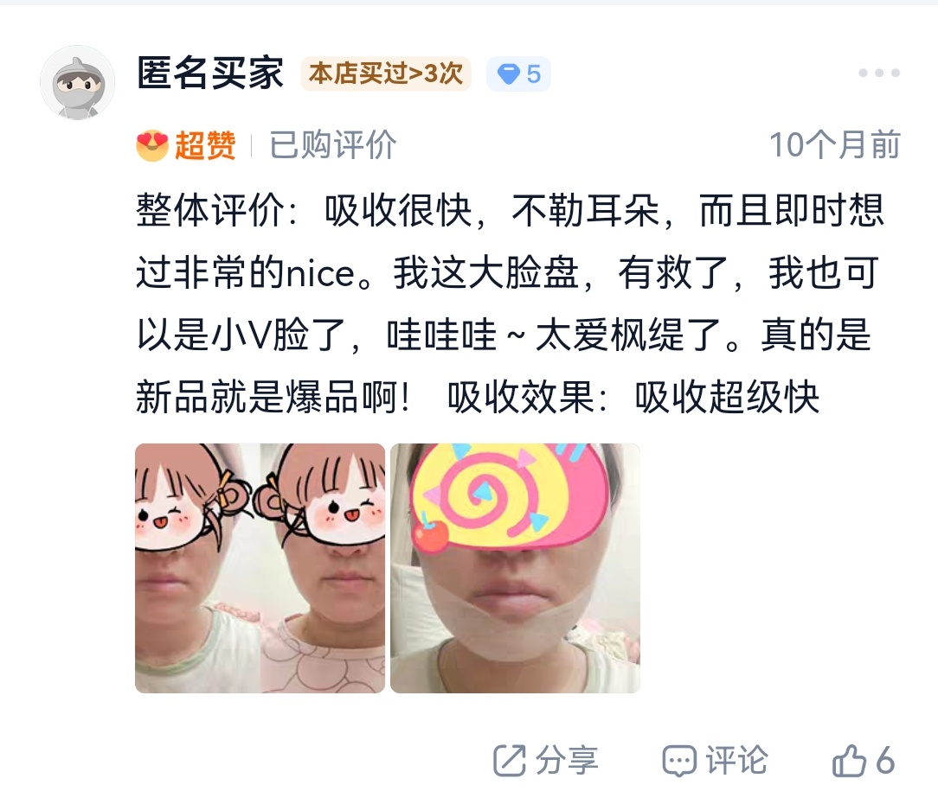Expand the review text starting 整体评价

click(511, 303)
